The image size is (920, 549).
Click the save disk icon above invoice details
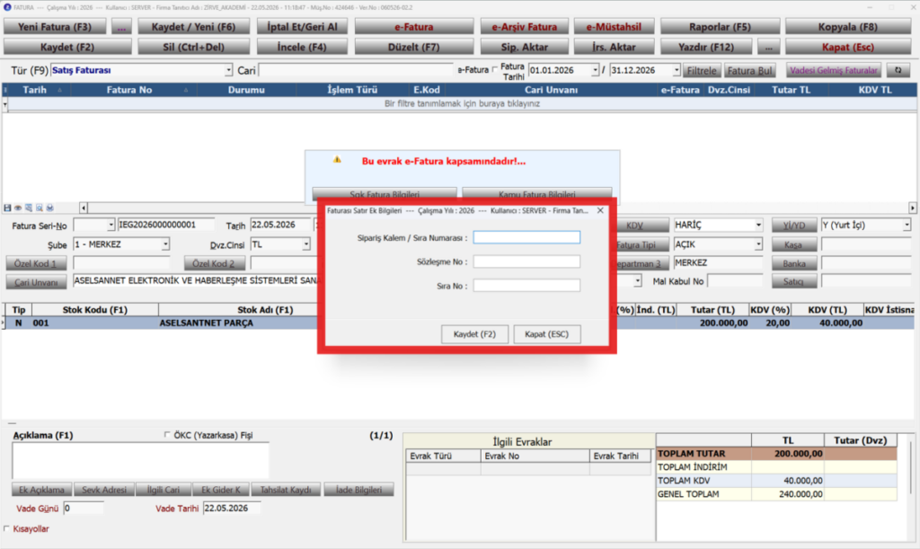pos(7,208)
